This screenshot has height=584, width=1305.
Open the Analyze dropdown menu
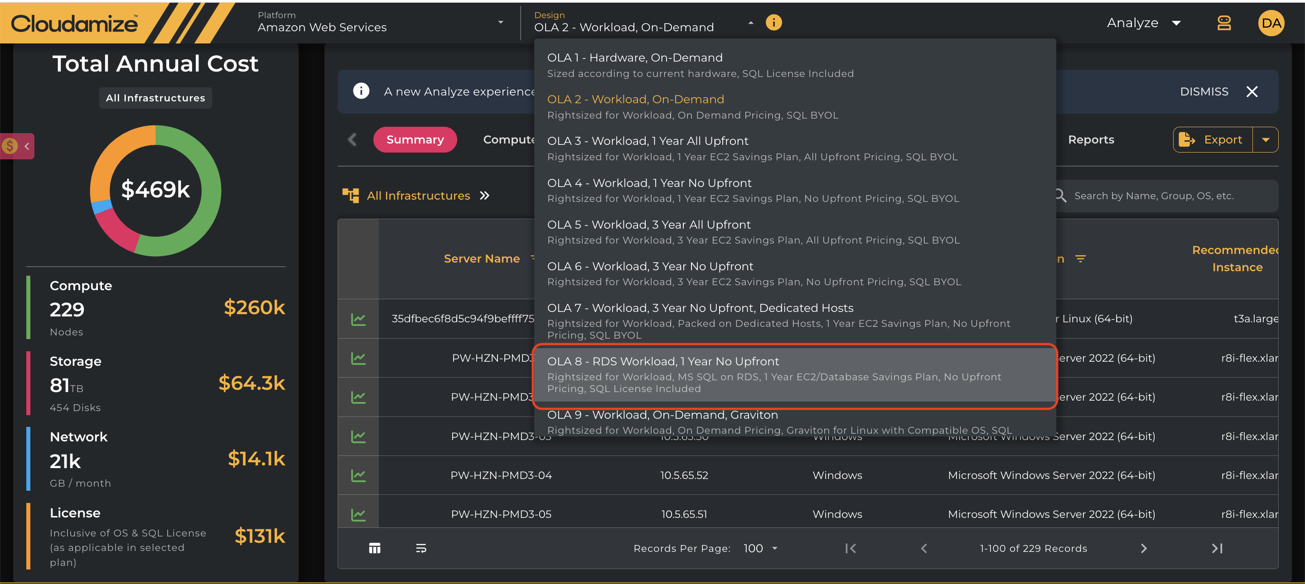coord(1144,23)
